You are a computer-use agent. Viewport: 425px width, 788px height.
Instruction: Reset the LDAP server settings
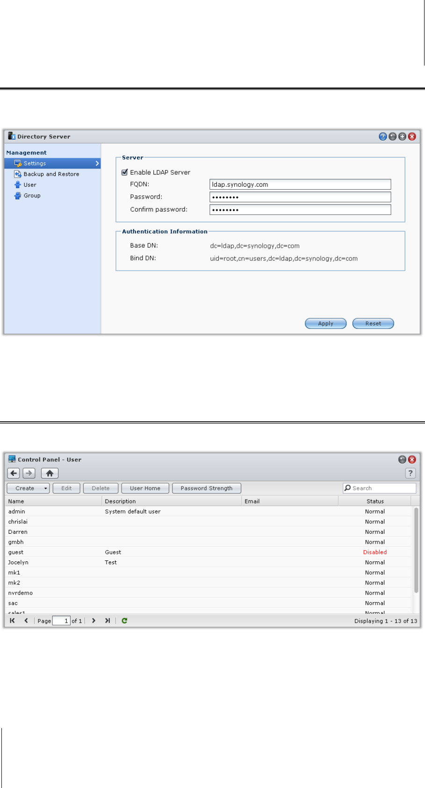point(373,324)
